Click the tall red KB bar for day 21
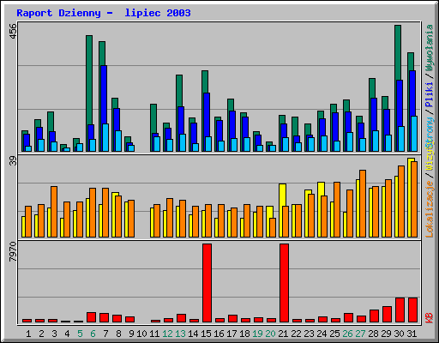This screenshot has height=343, width=439. pos(285,283)
